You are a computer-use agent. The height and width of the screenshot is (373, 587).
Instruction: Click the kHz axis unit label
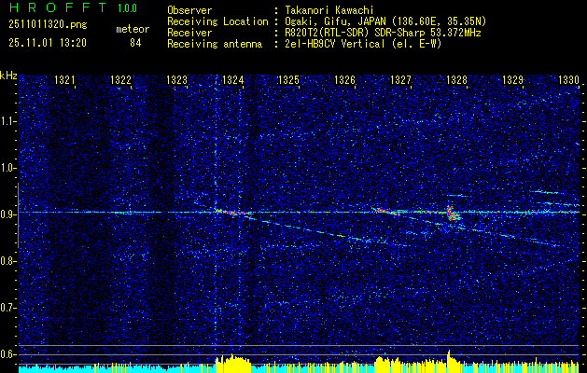pos(8,76)
